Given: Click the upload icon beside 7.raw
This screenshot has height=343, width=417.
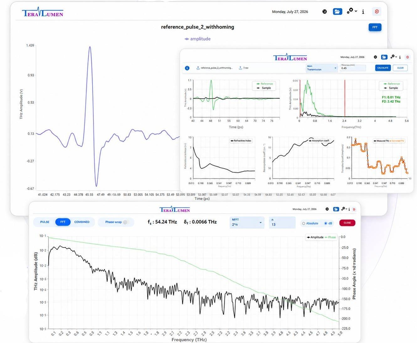Looking at the screenshot, I should pyautogui.click(x=240, y=68).
